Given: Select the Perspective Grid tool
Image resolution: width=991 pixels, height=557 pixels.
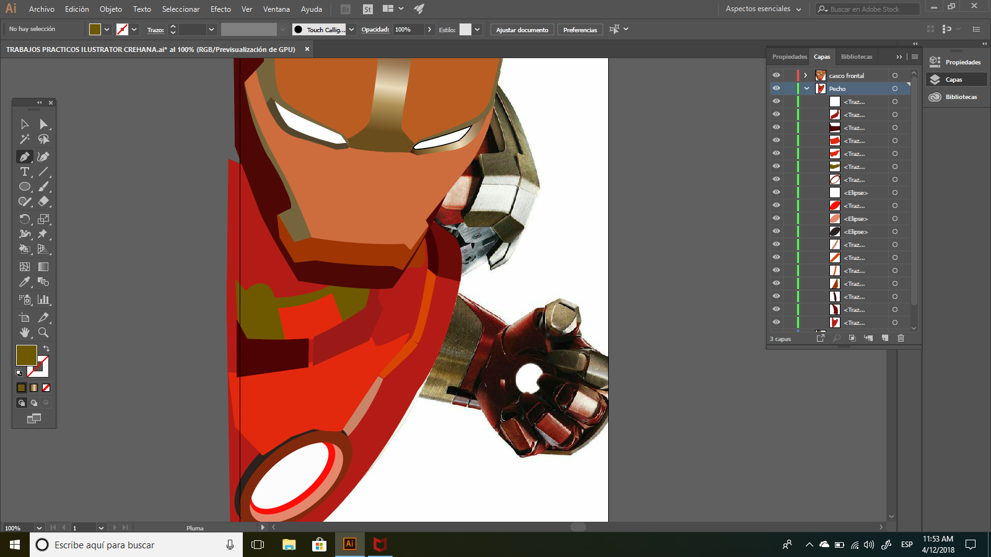Looking at the screenshot, I should (43, 249).
